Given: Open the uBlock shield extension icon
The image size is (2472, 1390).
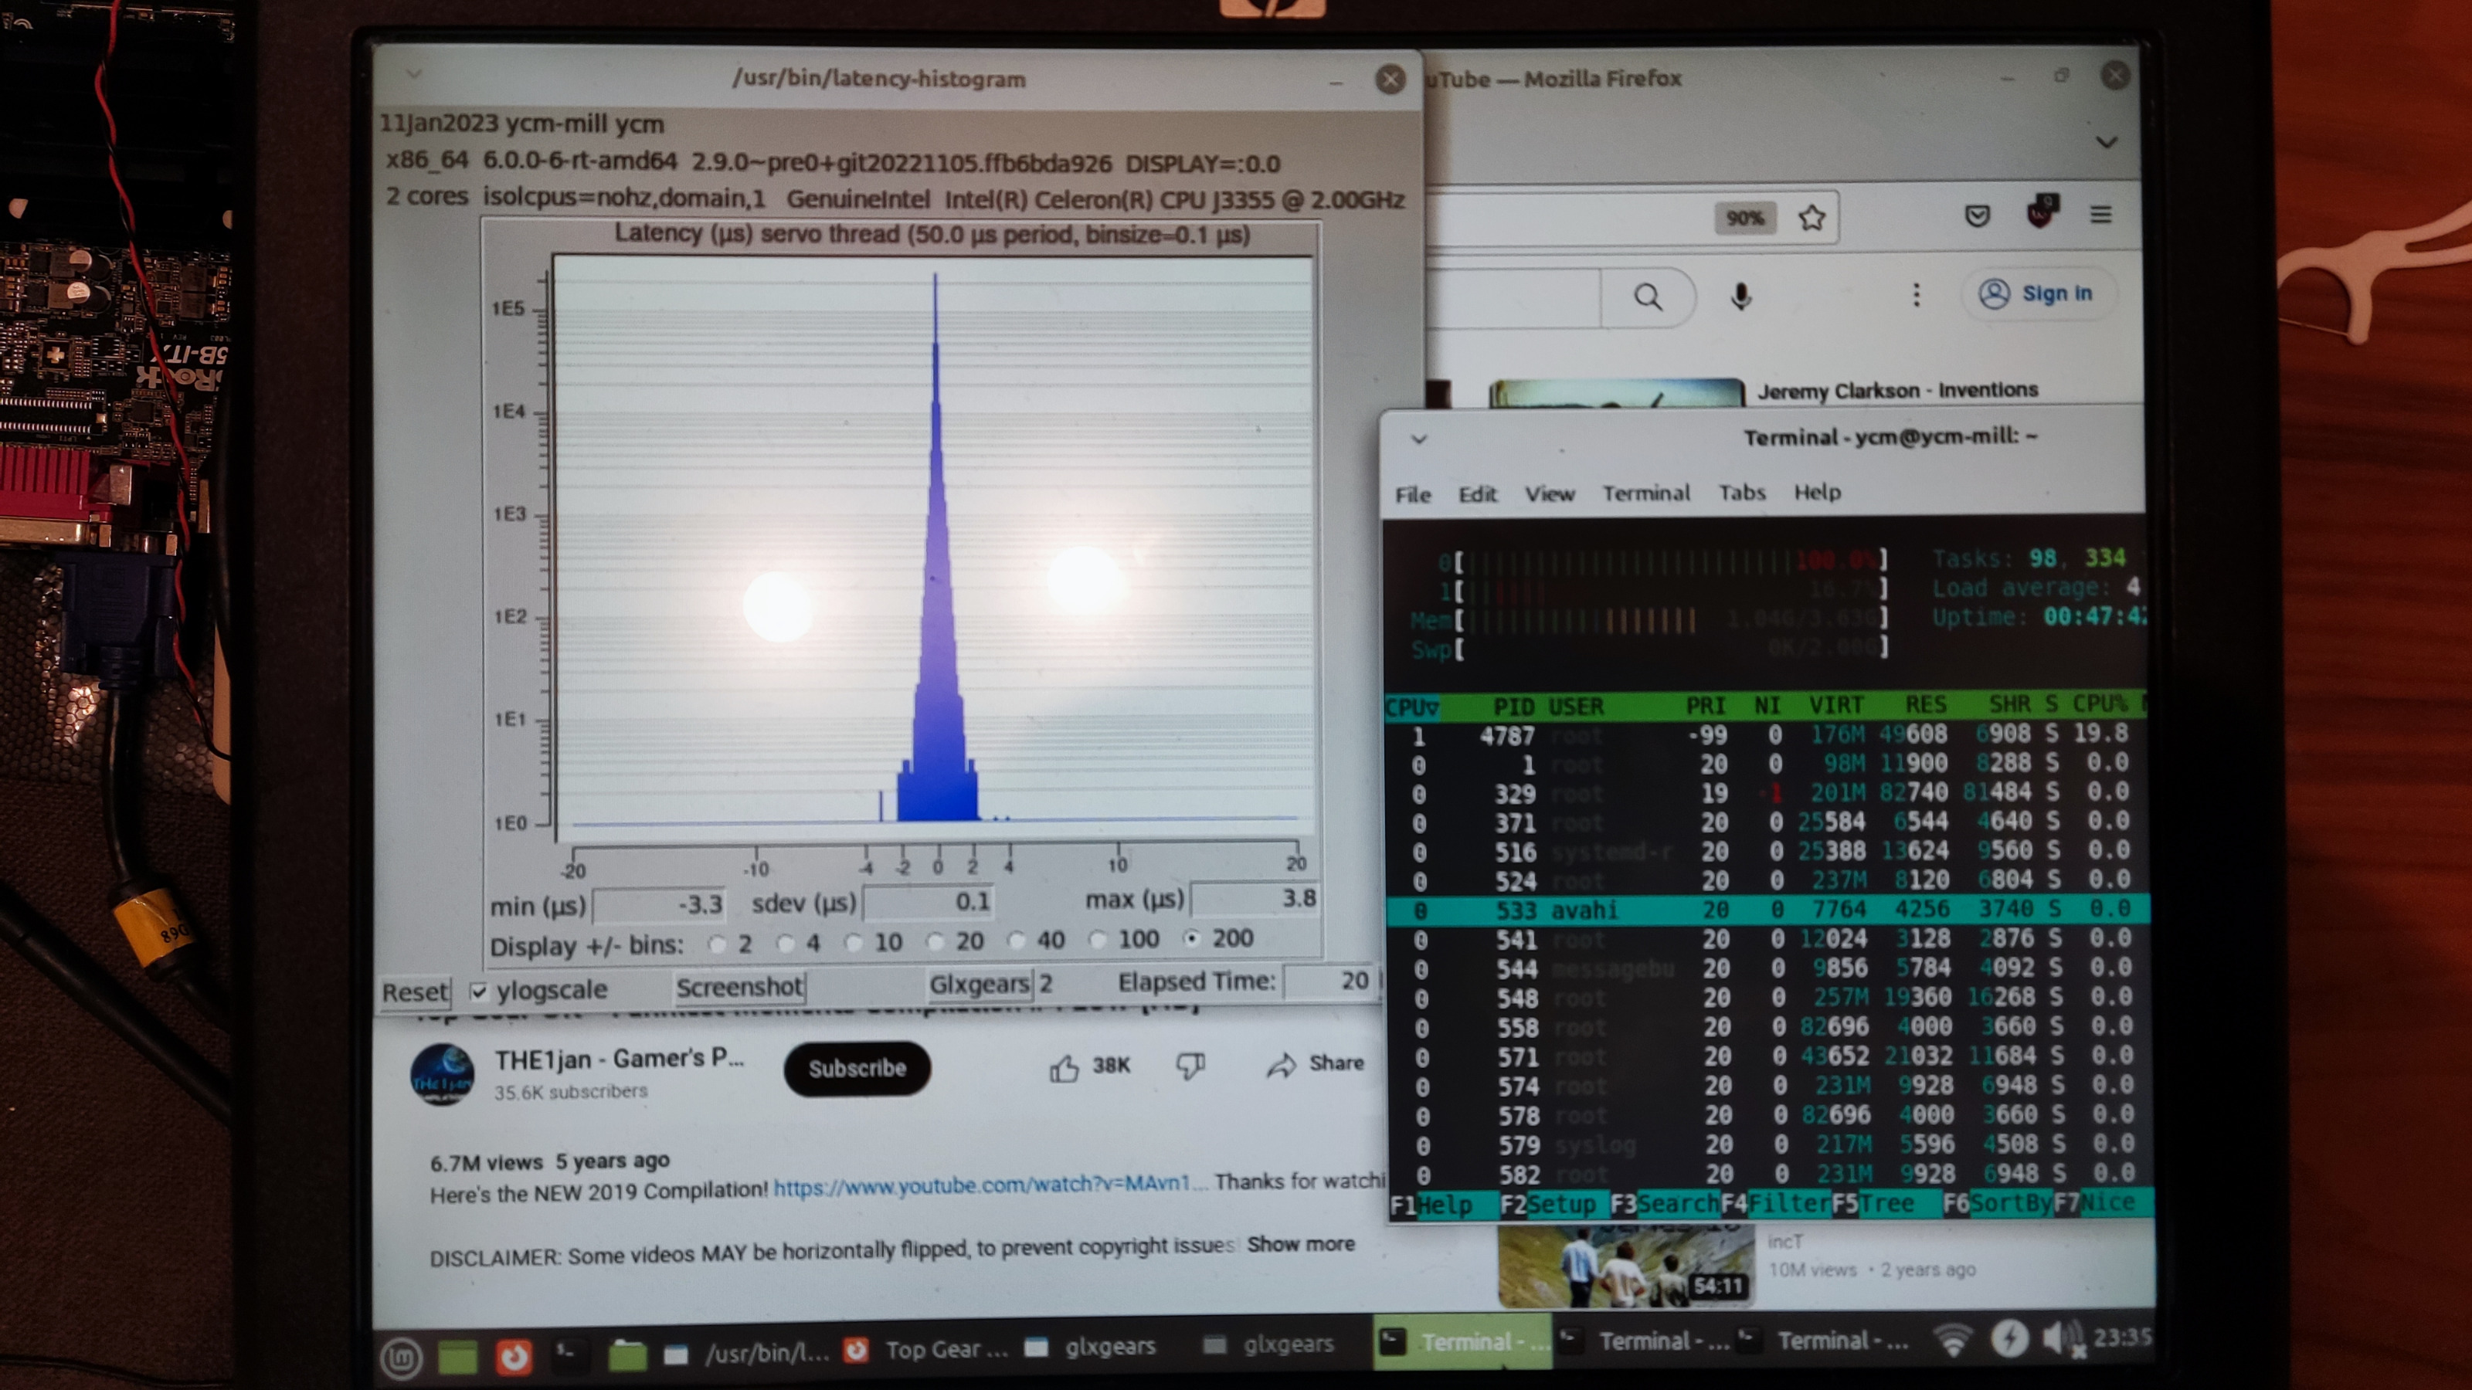Looking at the screenshot, I should click(2041, 211).
